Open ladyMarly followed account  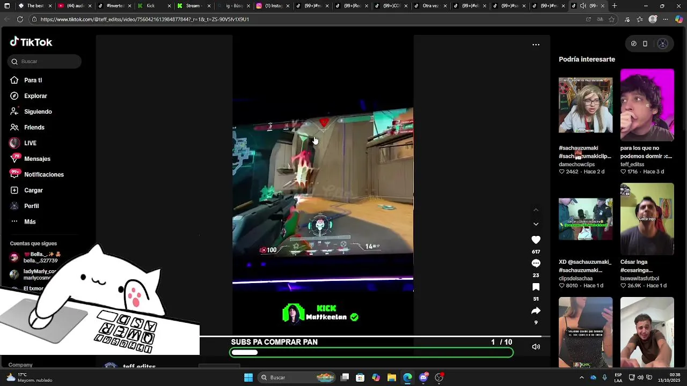coord(33,274)
